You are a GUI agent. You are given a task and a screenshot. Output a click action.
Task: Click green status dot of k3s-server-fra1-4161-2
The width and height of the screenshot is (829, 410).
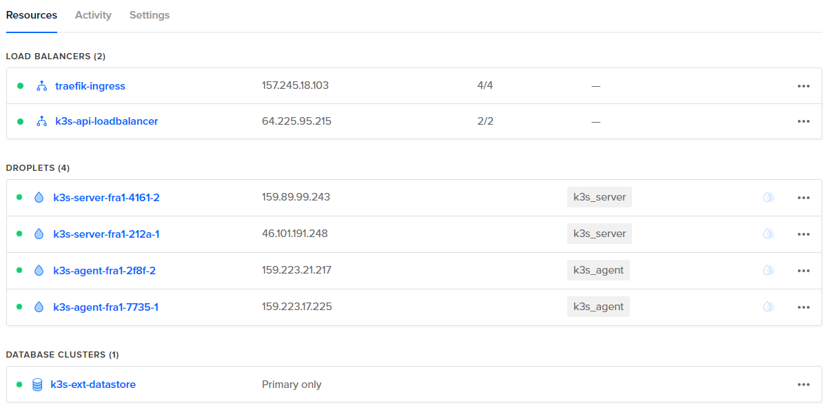pyautogui.click(x=20, y=197)
